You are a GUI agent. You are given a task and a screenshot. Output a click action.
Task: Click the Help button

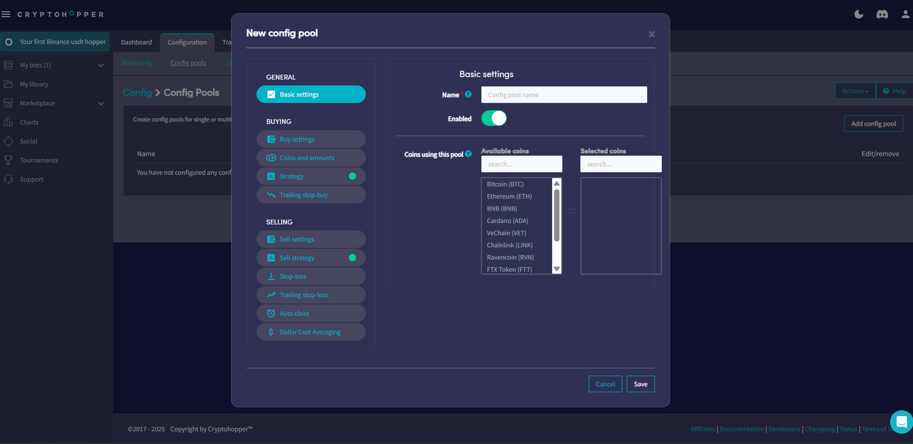tap(894, 91)
